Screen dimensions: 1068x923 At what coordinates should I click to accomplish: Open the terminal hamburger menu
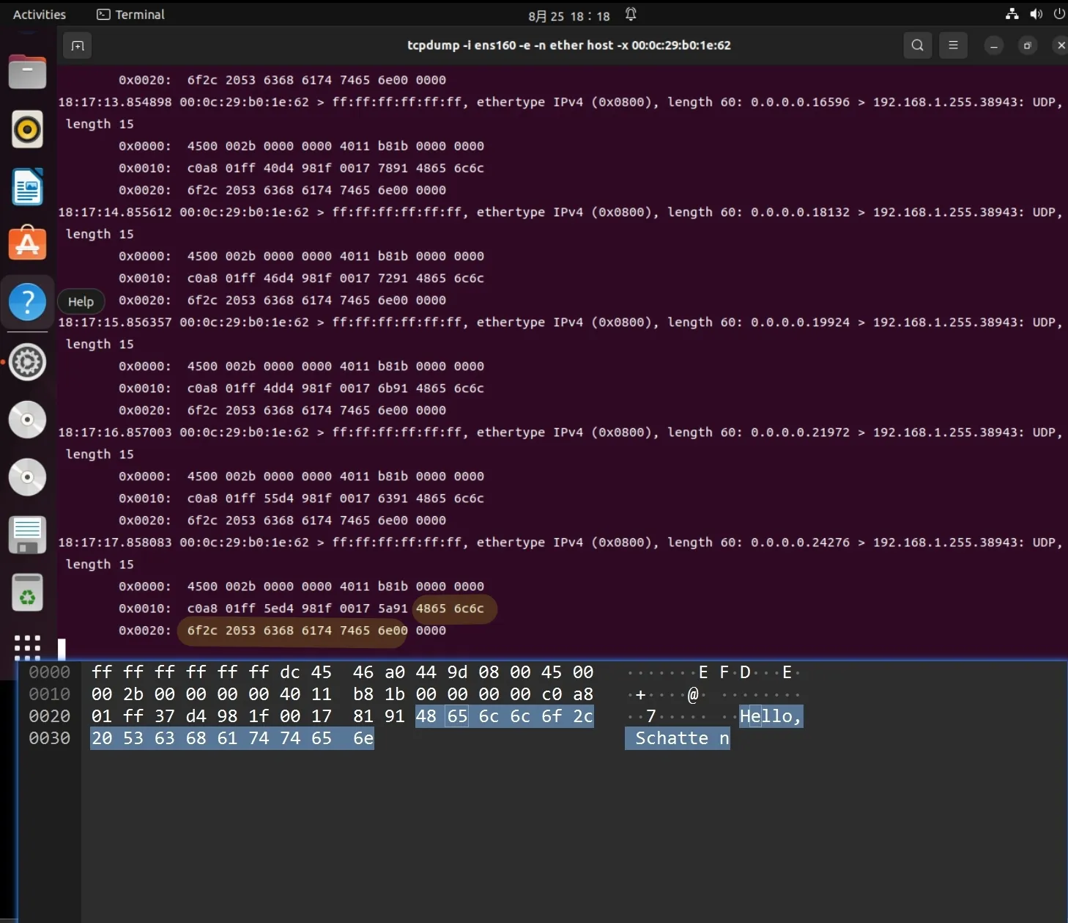pos(953,45)
